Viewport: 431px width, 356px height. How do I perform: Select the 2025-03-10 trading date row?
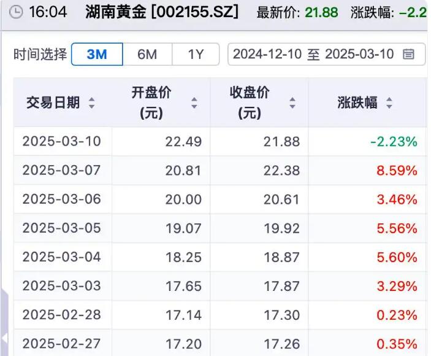tap(61, 142)
